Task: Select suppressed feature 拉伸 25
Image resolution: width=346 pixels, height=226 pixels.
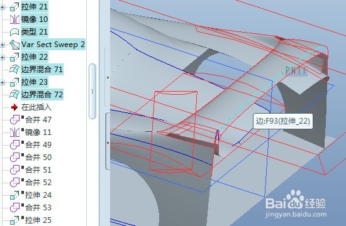Action: coord(38,220)
